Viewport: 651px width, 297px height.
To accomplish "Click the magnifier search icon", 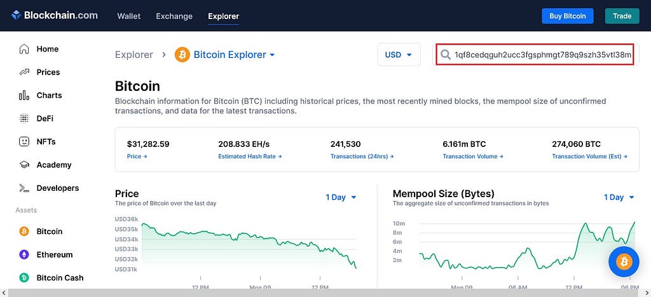I will (x=446, y=55).
